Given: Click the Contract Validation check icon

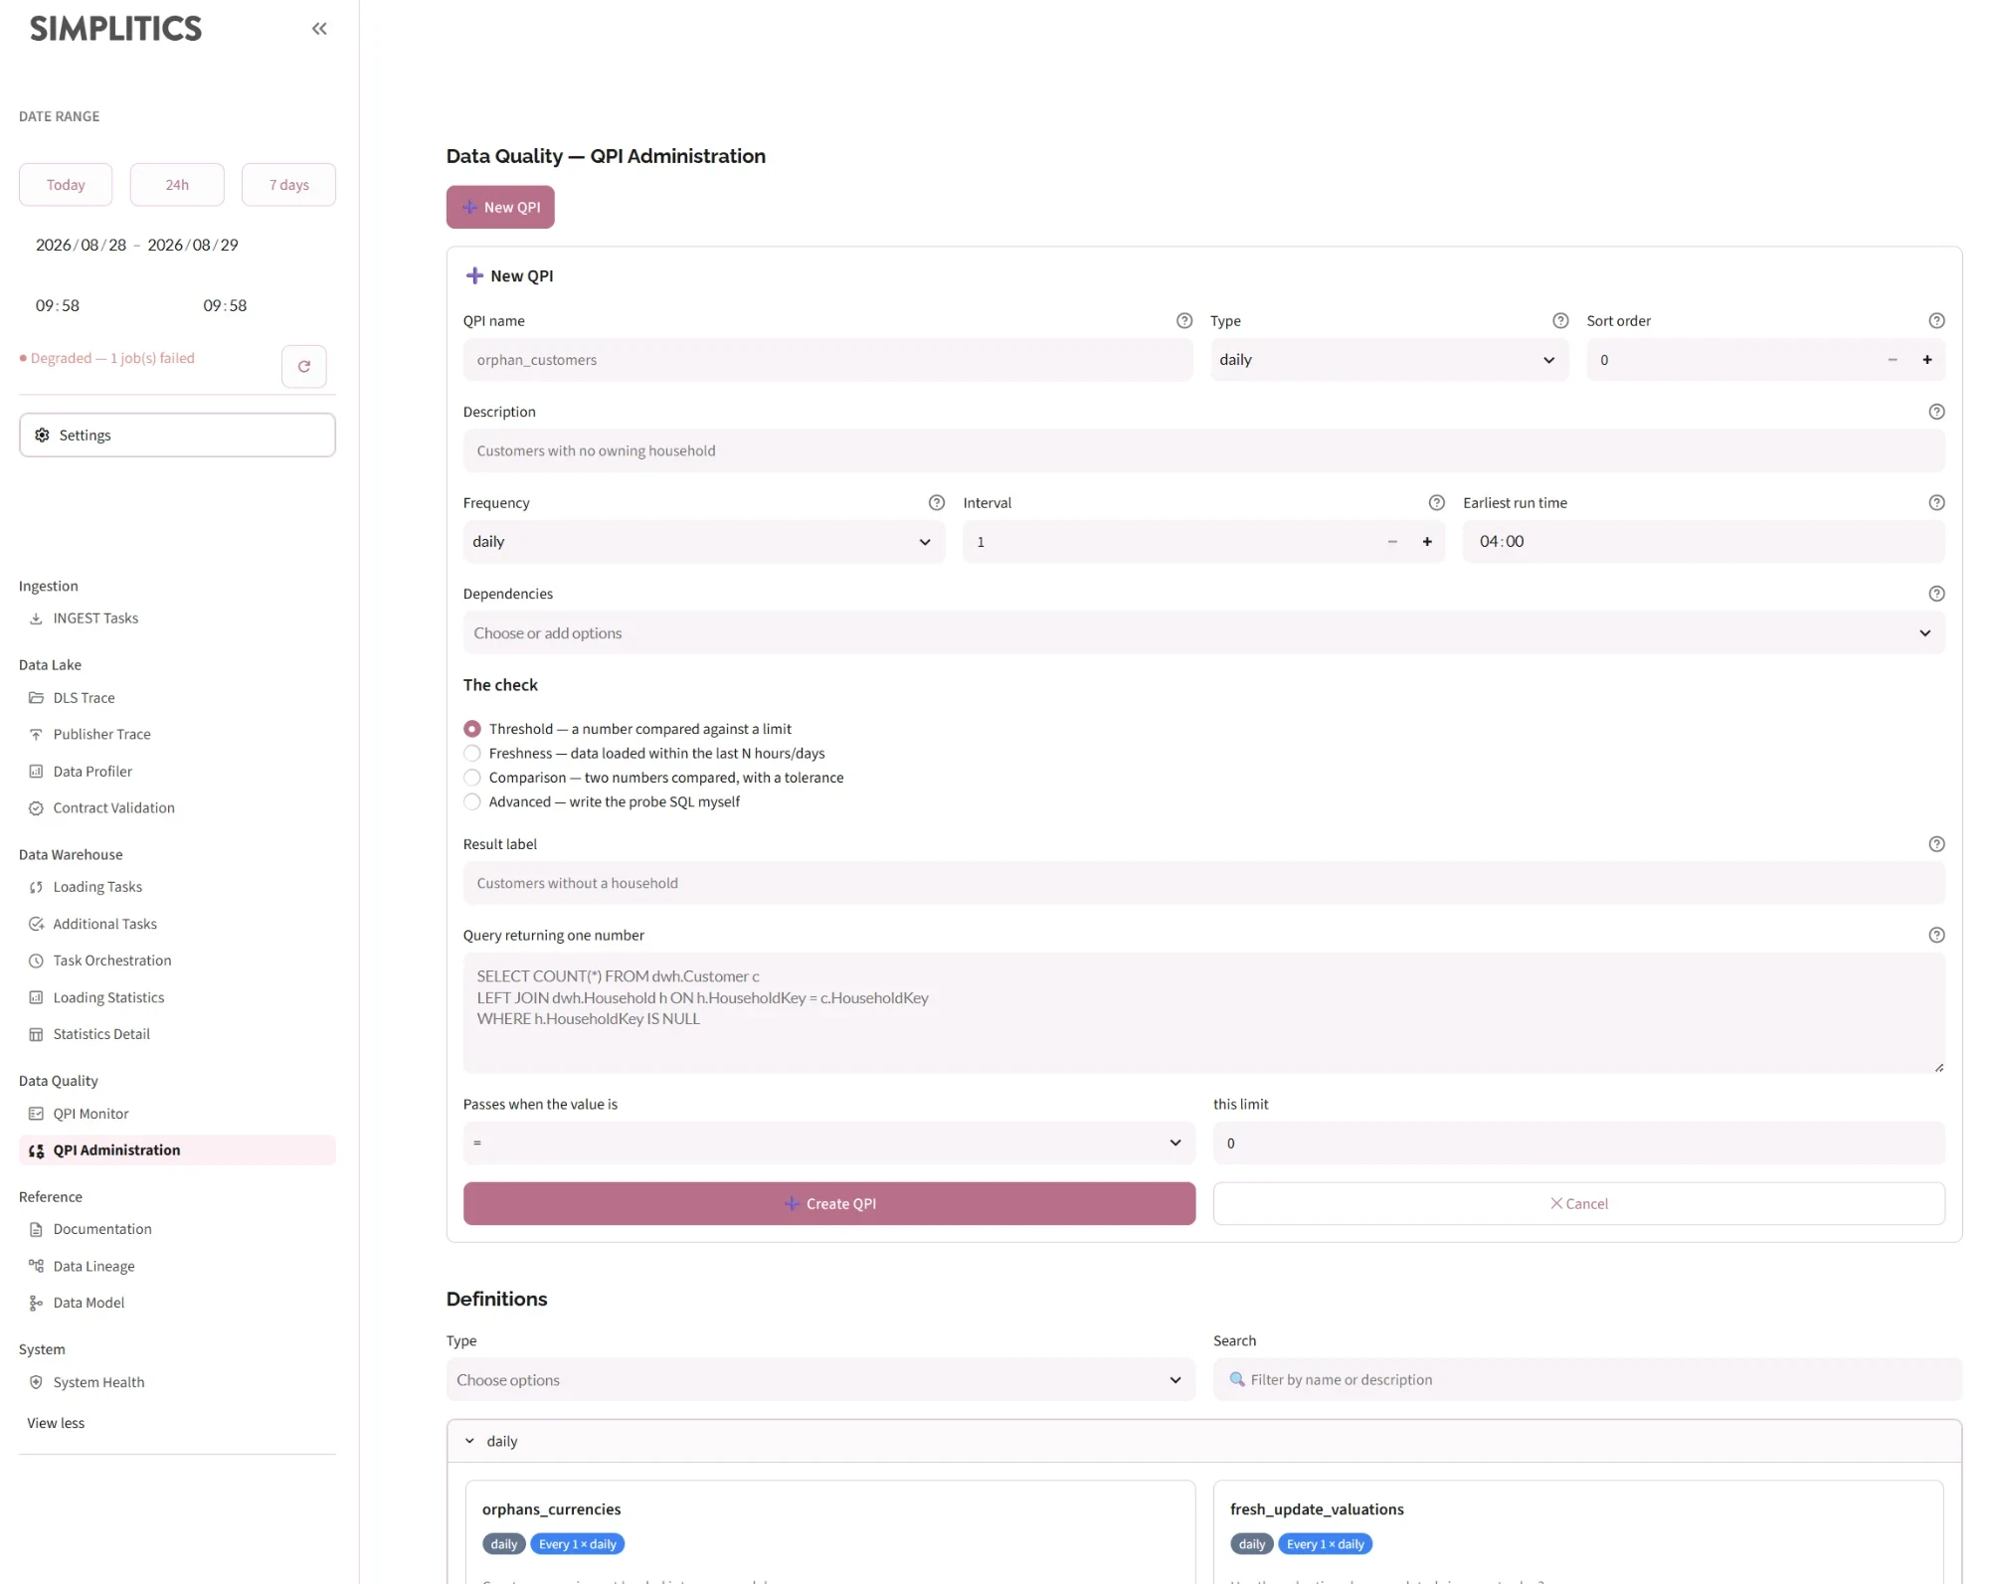Looking at the screenshot, I should [x=36, y=808].
